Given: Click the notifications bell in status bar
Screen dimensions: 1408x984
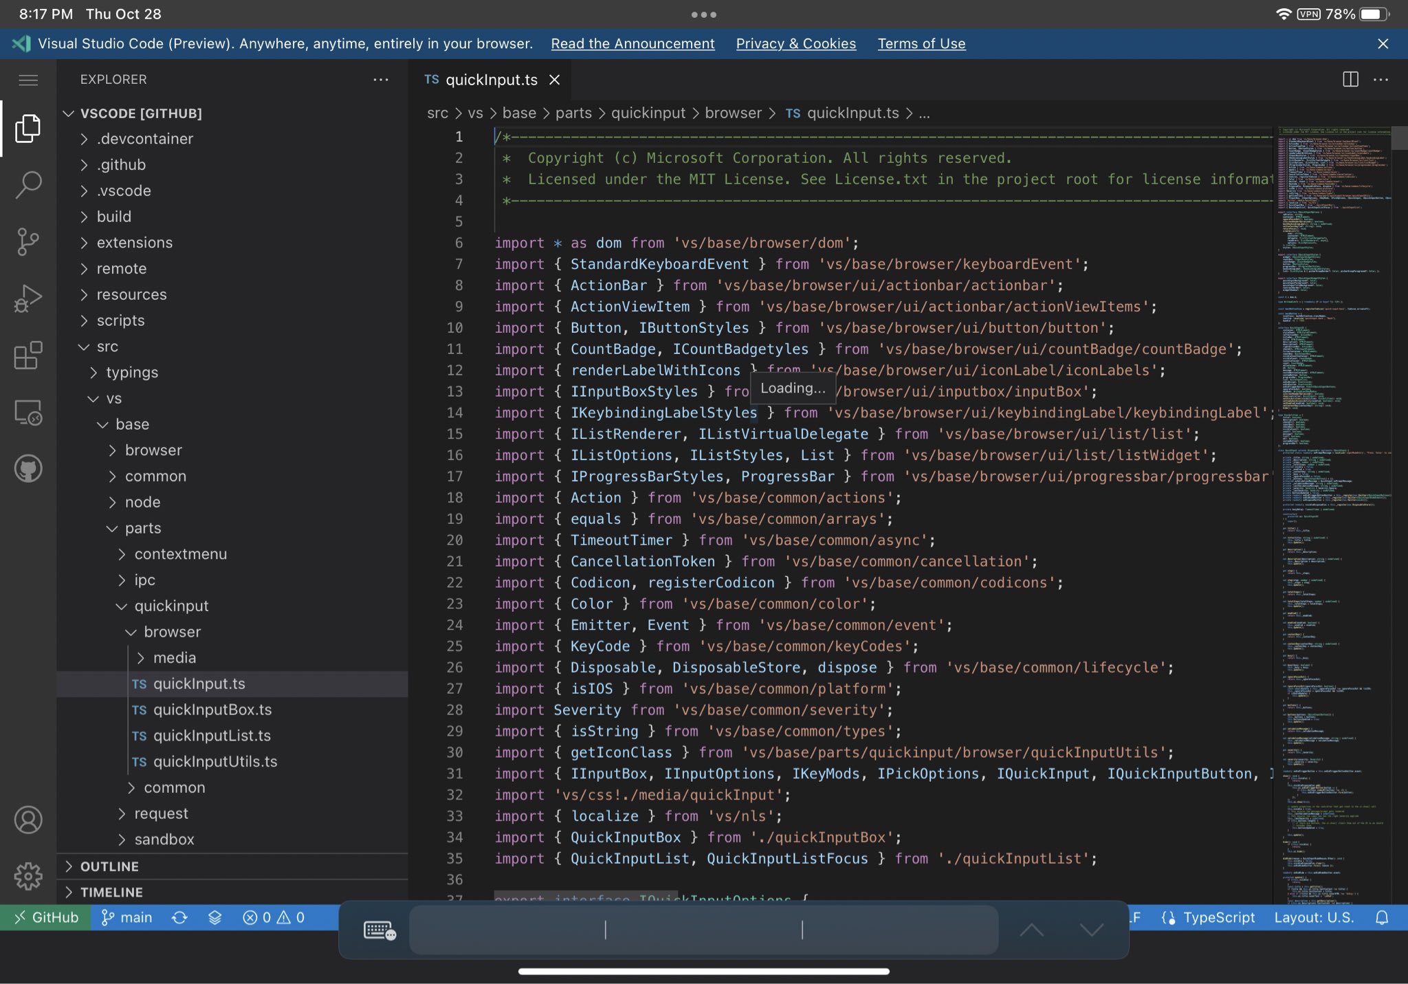Looking at the screenshot, I should (1382, 917).
